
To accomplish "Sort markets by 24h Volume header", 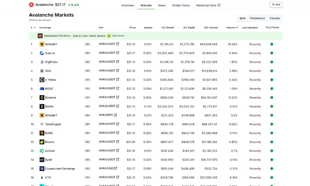I will (211, 28).
